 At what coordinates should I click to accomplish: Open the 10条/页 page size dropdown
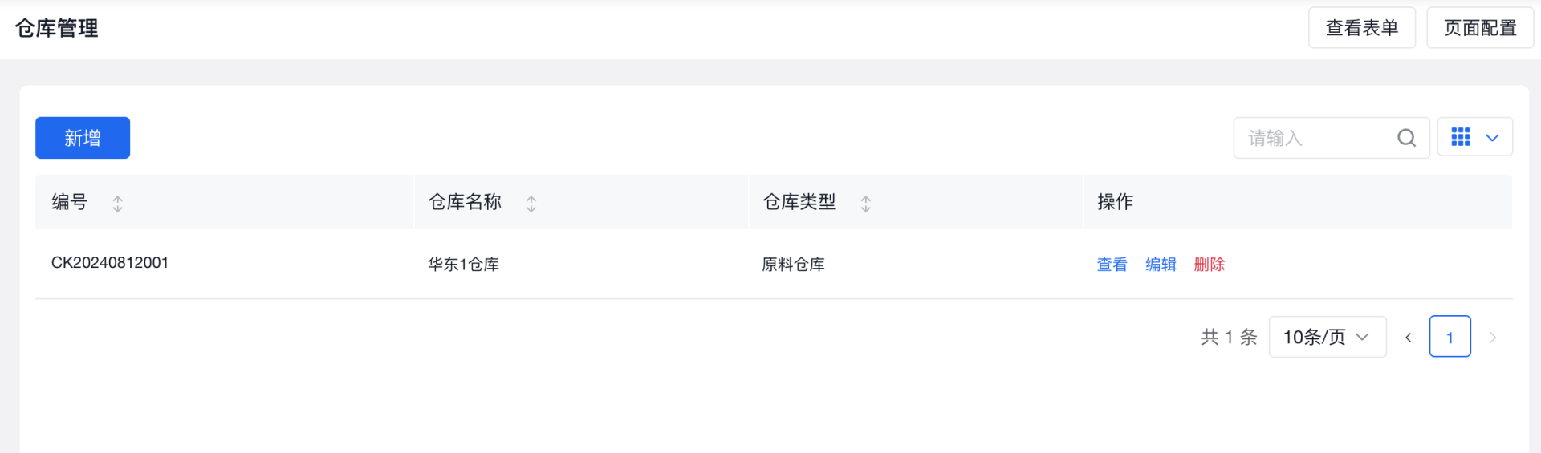click(1327, 337)
